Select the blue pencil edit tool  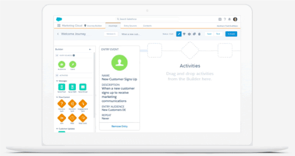pos(179,34)
